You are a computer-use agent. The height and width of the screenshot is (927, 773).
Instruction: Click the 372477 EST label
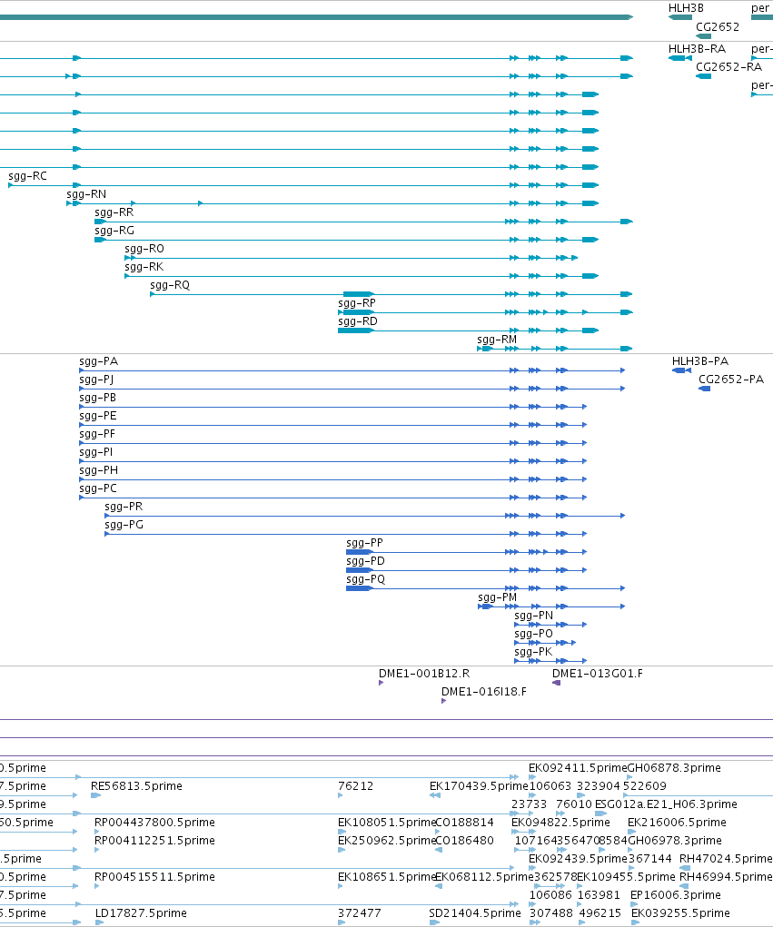(360, 913)
